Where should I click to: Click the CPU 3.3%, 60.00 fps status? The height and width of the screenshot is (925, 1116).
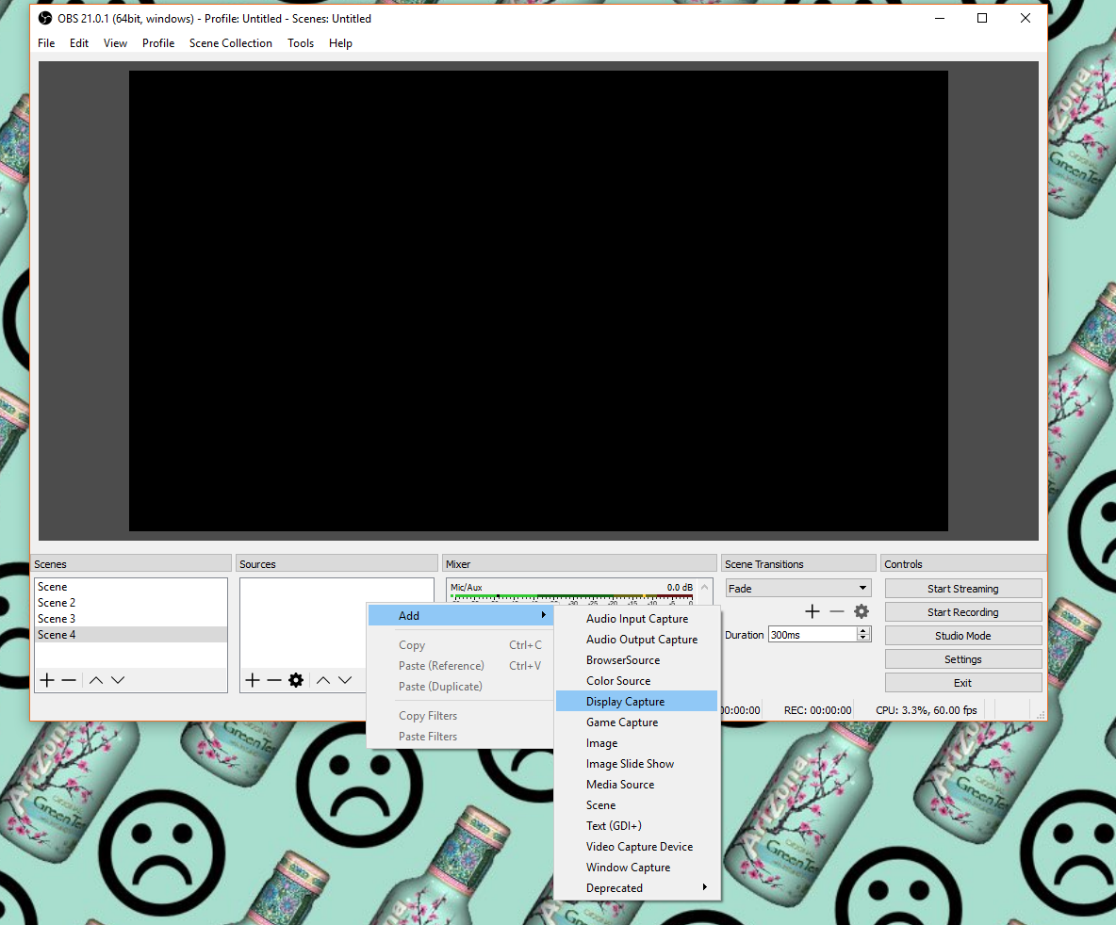pyautogui.click(x=926, y=710)
